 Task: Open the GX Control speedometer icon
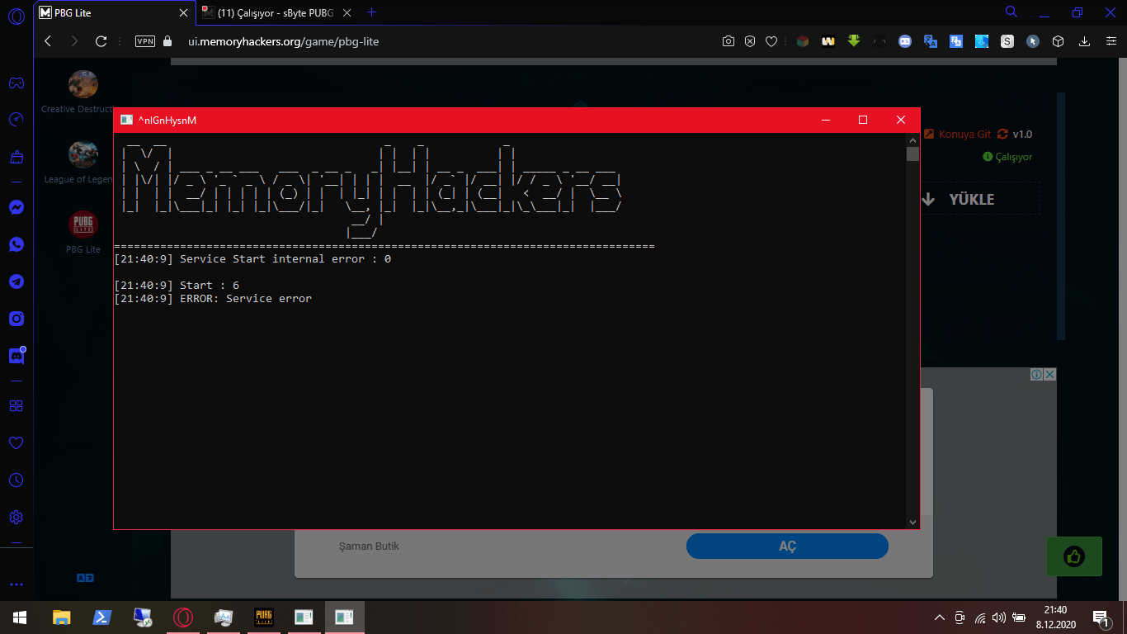16,120
